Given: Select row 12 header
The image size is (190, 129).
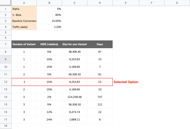Looking at the screenshot, I should [6, 82].
